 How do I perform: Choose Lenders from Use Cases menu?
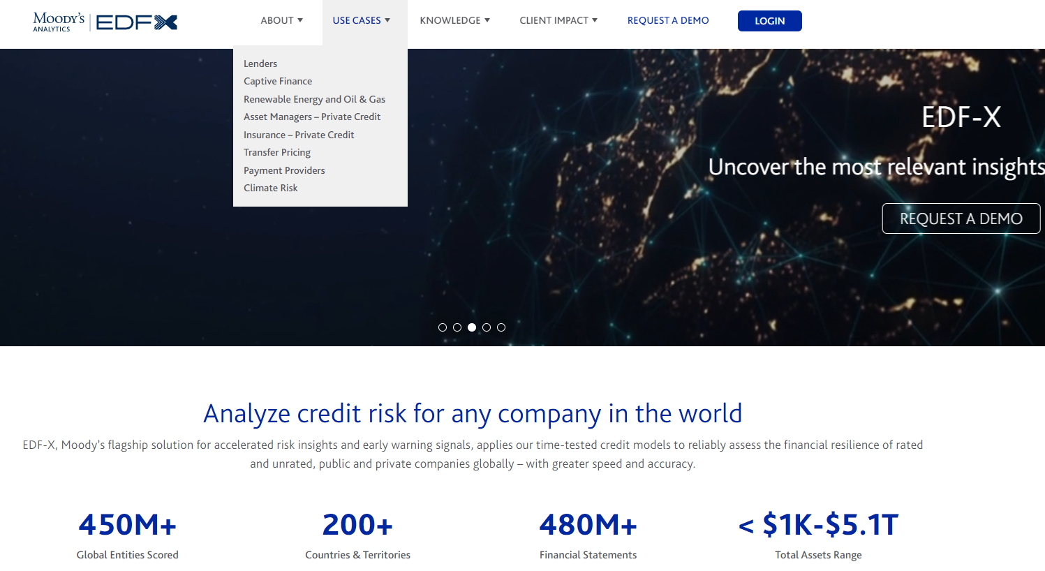point(260,64)
